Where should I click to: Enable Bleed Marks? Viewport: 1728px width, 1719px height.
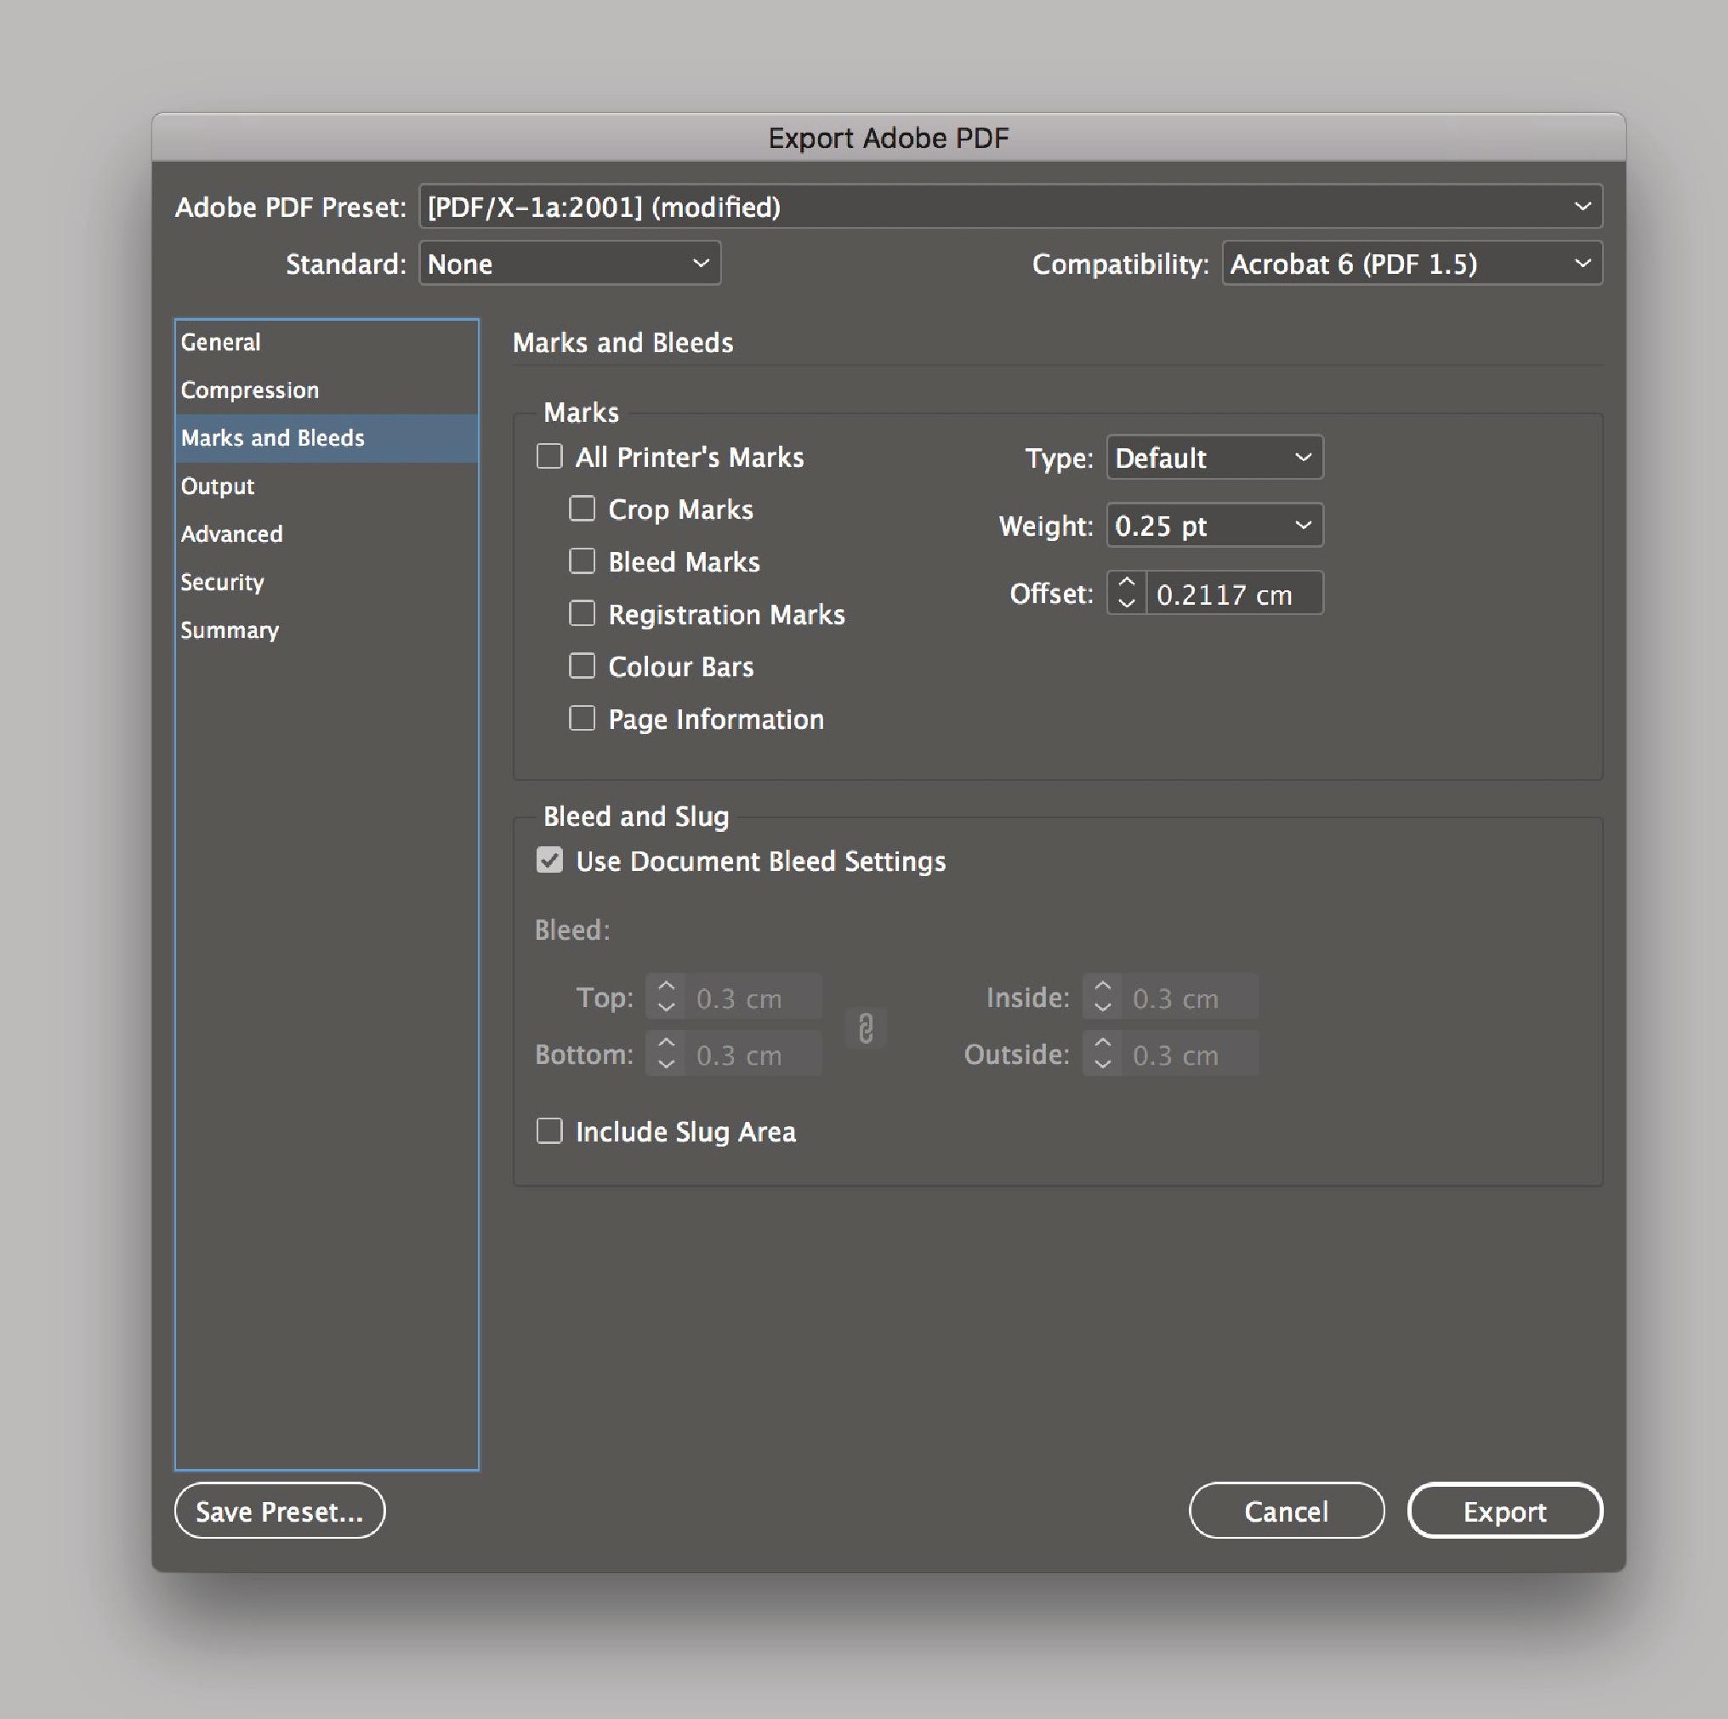coord(583,561)
